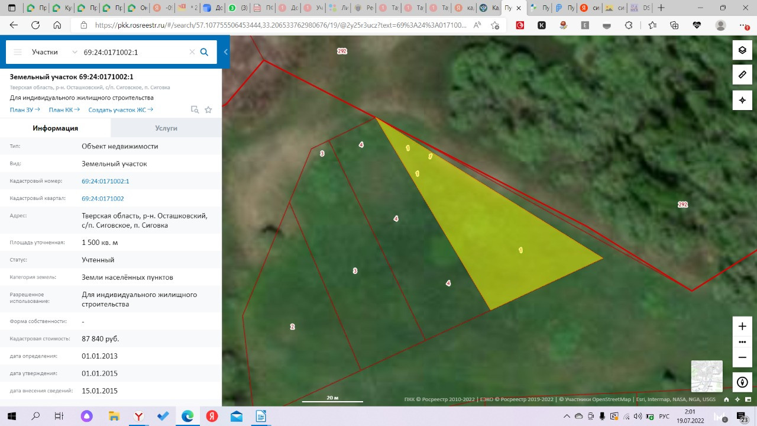Screen dimensions: 757x426
Task: Open the Mail app on the taskbar
Action: tap(237, 417)
